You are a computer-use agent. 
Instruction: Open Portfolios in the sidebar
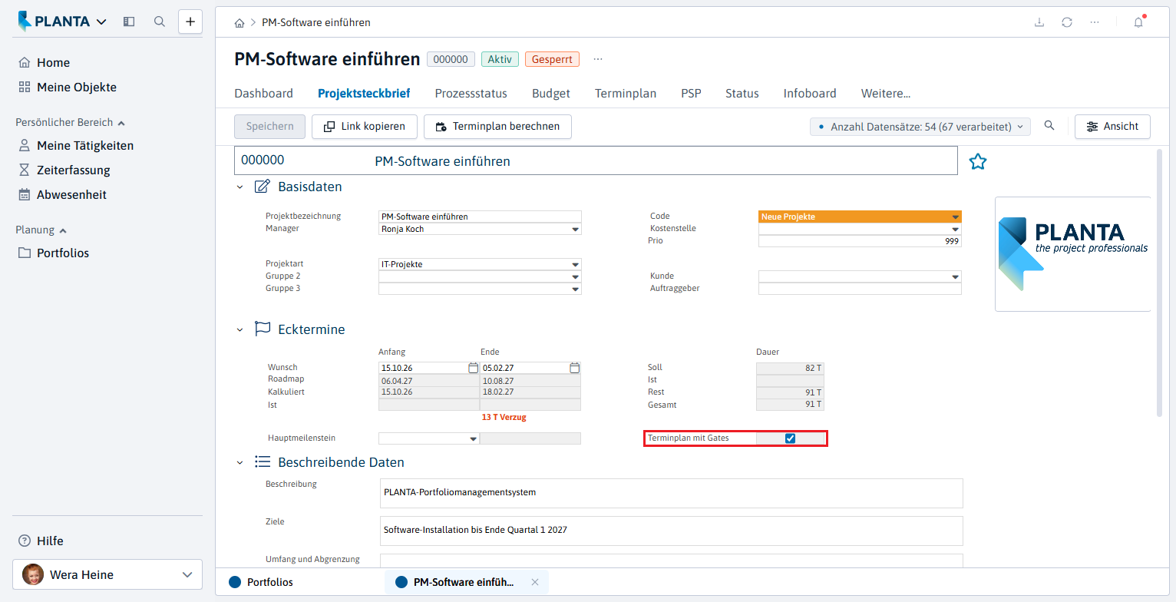pos(53,253)
